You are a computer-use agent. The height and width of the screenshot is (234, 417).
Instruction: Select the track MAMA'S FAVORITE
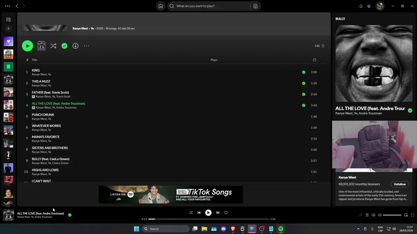pos(46,137)
